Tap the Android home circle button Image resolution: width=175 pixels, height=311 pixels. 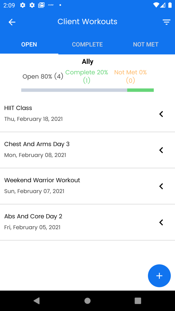click(x=87, y=301)
